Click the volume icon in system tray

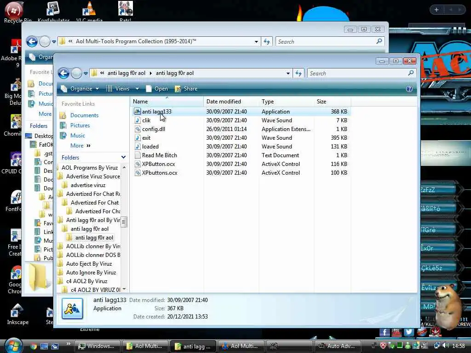tap(446, 346)
